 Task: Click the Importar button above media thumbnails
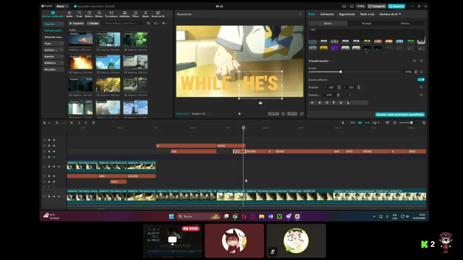click(x=76, y=23)
